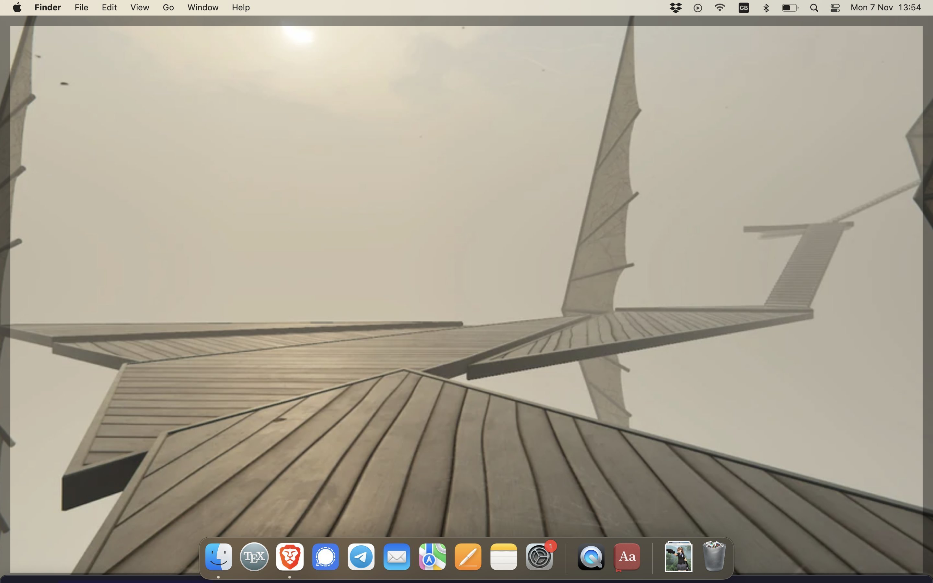
Task: Open the image stack in dock
Action: click(679, 557)
